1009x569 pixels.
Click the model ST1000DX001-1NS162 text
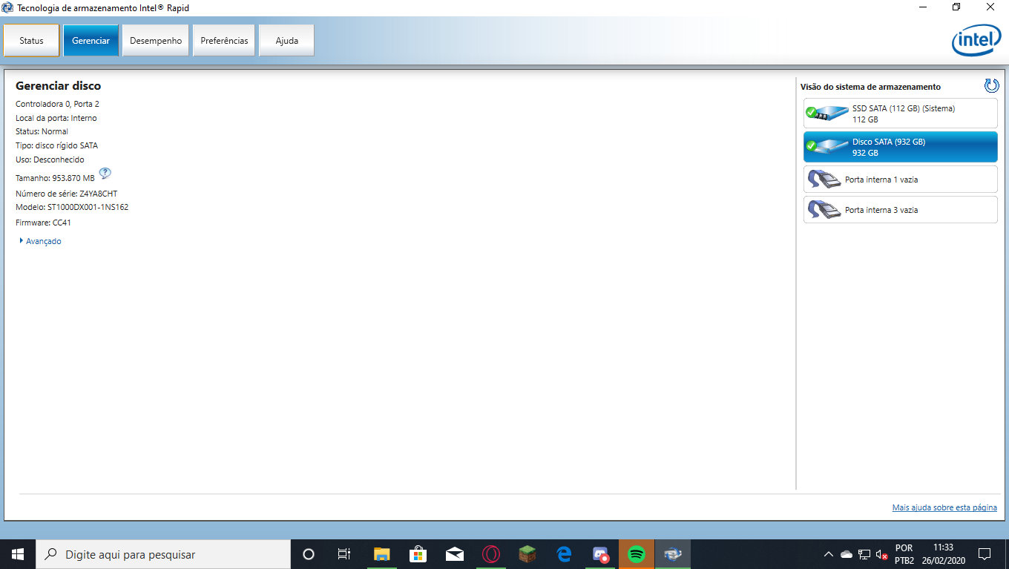coord(88,207)
